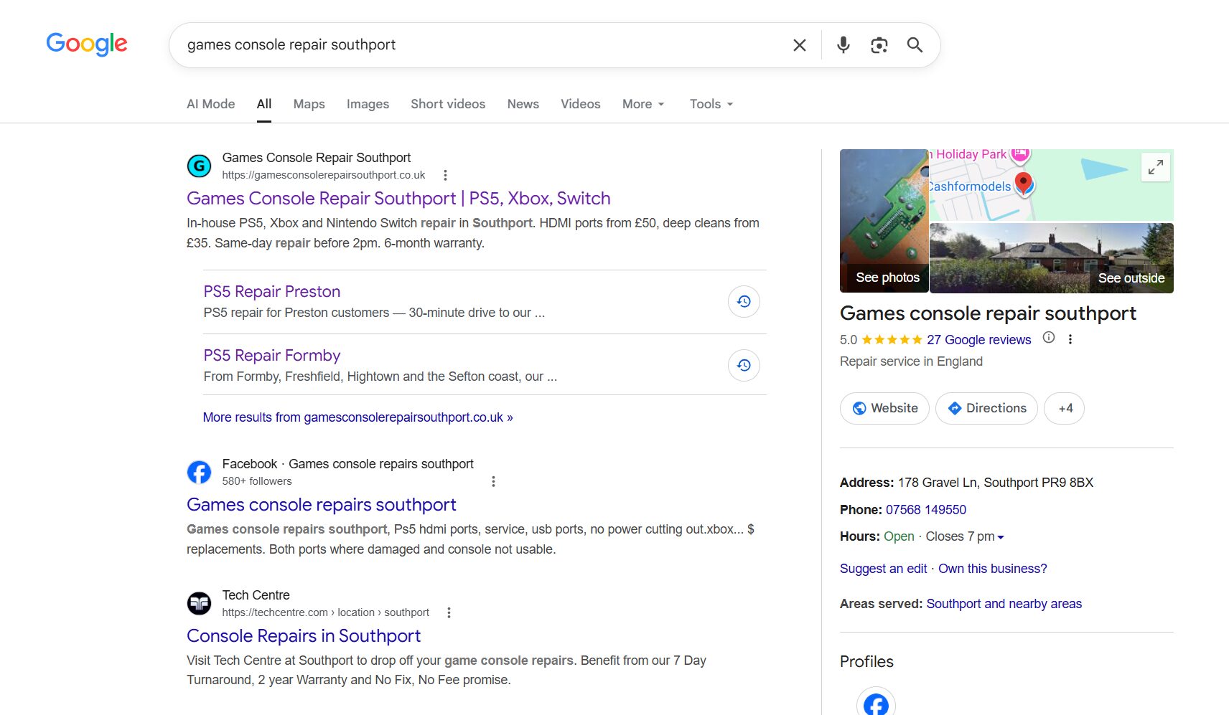Open Console Repairs in Southport result
Screen dimensions: 1229x715
304,636
